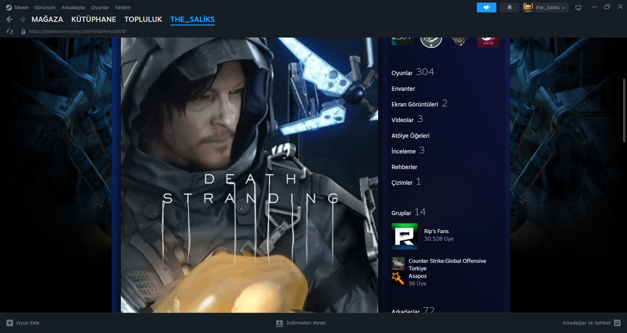Click the Oyun Ekle button
This screenshot has height=333, width=627.
[x=23, y=323]
